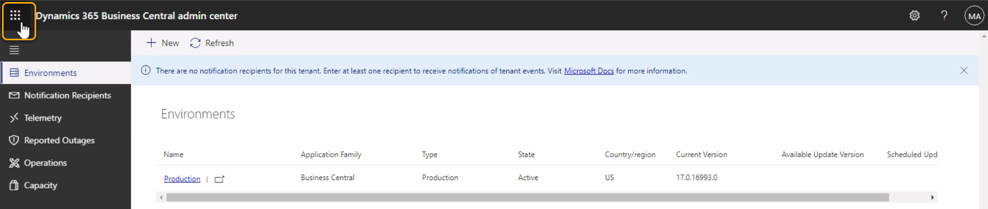The width and height of the screenshot is (988, 209).
Task: Navigate to Operations page
Action: 45,163
